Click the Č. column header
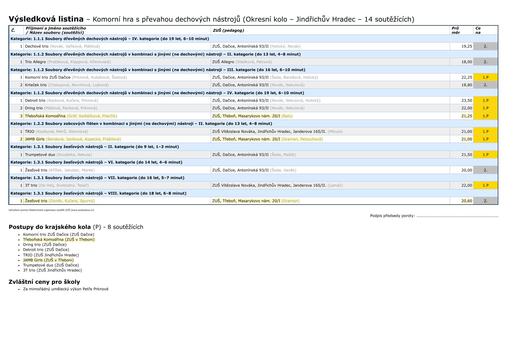This screenshot has height=358, width=507. 13,30
